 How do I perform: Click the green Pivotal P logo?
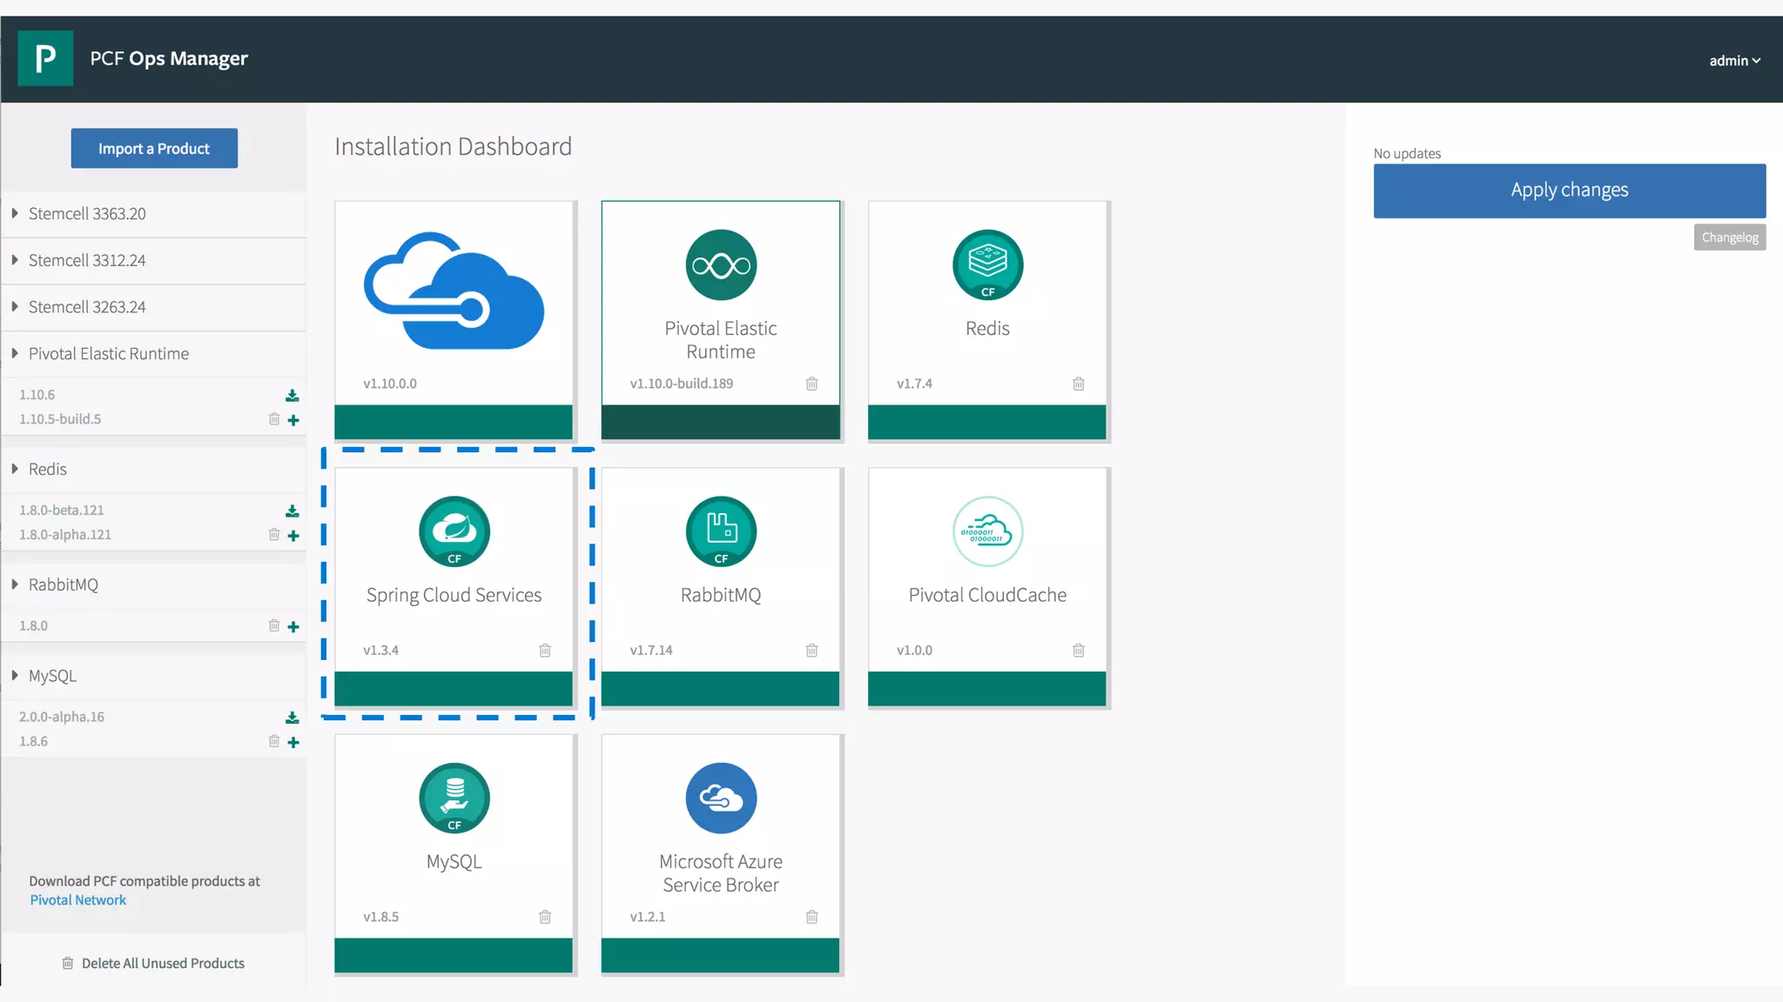pyautogui.click(x=45, y=58)
